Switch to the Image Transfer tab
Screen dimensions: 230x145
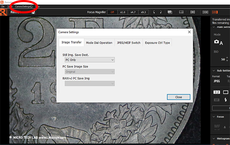(x=71, y=42)
